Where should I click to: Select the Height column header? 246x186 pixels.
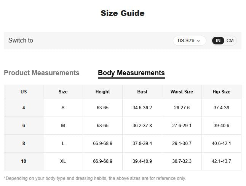click(x=102, y=92)
